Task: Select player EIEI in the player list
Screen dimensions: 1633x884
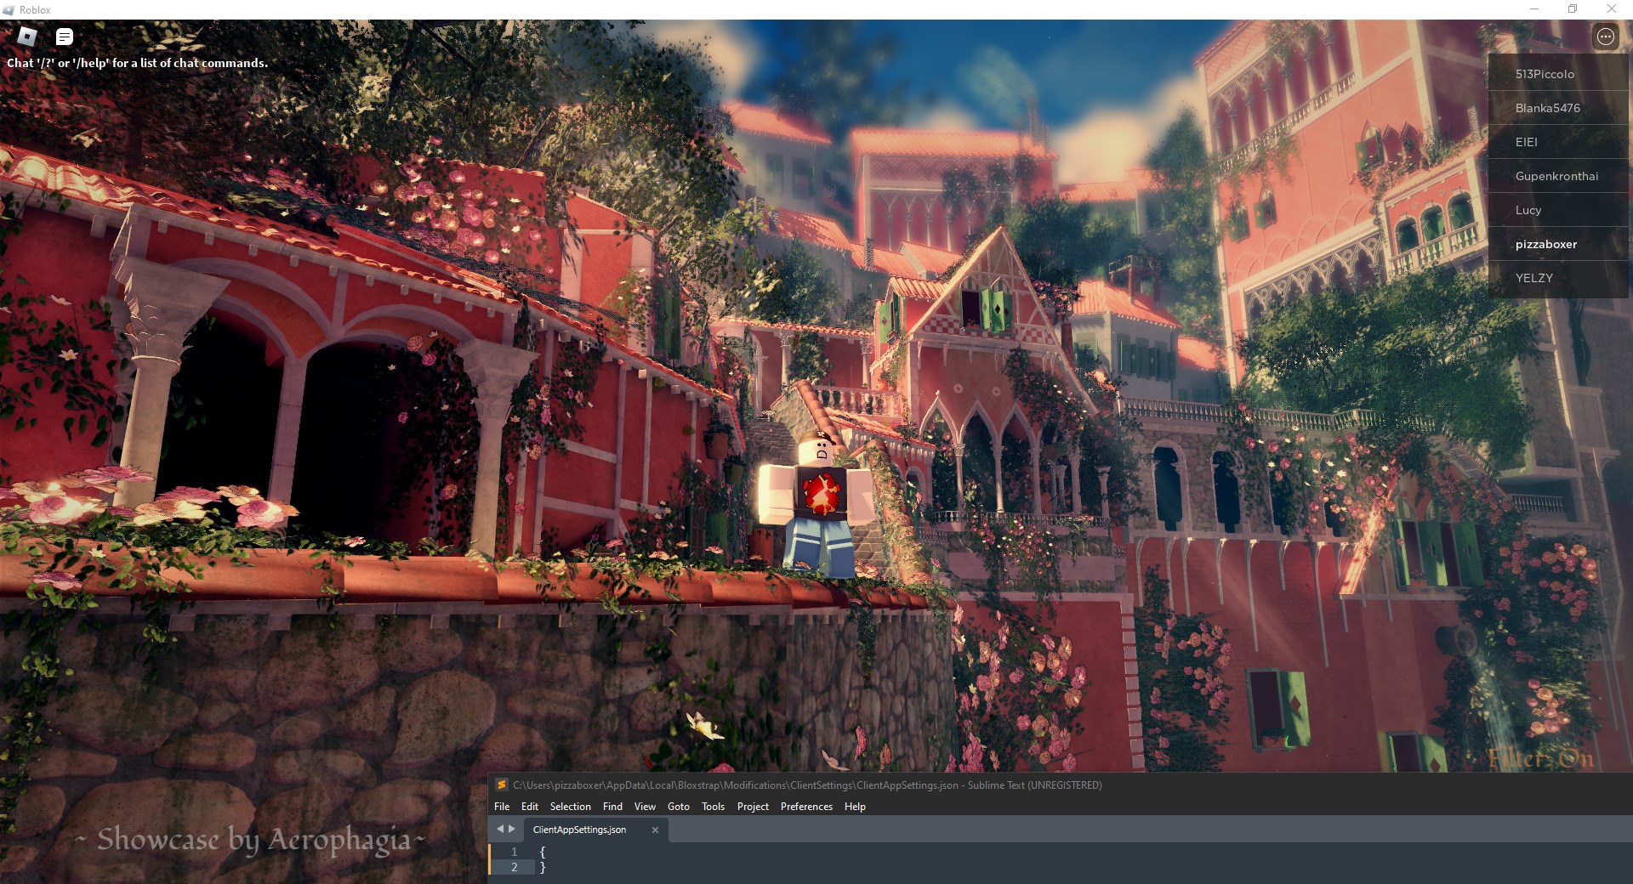Action: click(1558, 142)
